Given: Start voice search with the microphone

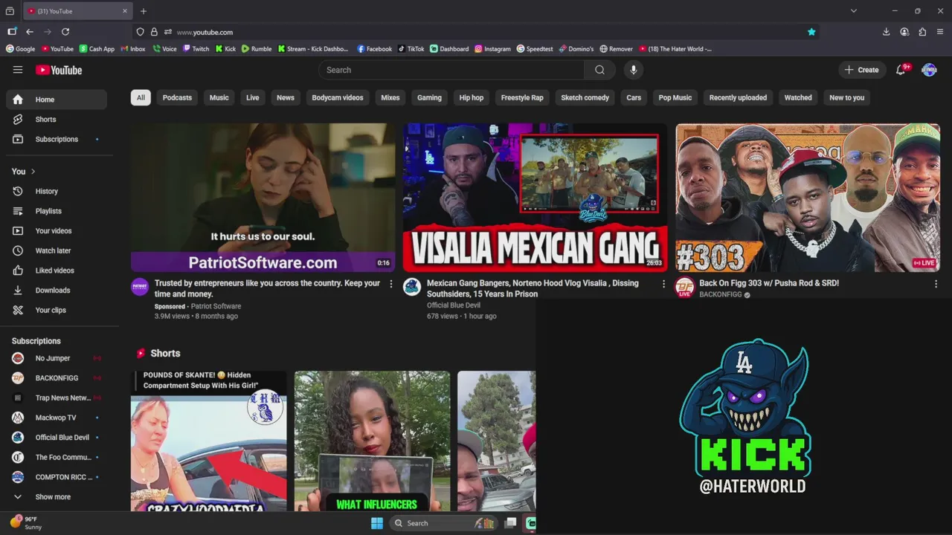Looking at the screenshot, I should (x=634, y=70).
